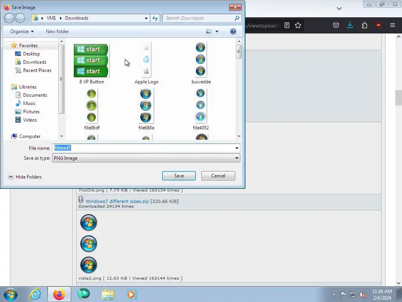Open the Windows Start menu orb
Viewport: 402px width, 302px height.
click(11, 294)
